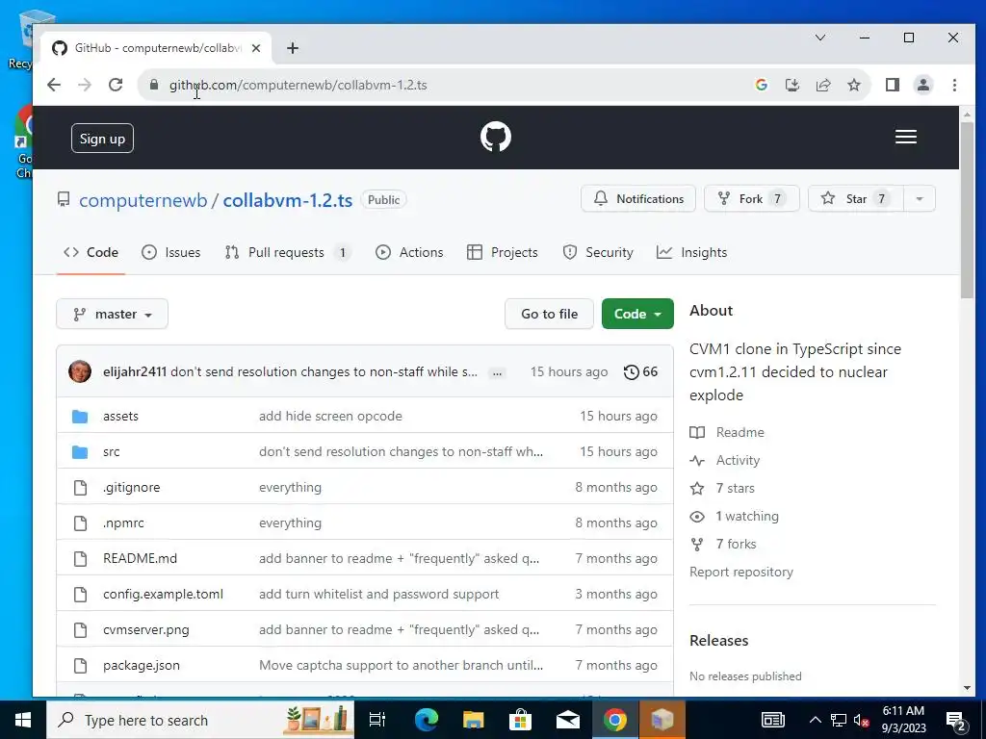Expand commit message with the ellipsis button
Viewport: 986px width, 739px height.
[x=497, y=372]
